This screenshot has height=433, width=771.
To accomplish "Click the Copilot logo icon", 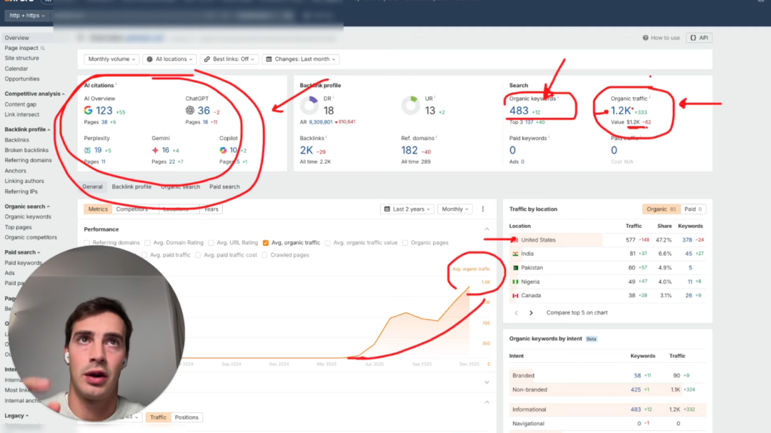I will click(223, 150).
